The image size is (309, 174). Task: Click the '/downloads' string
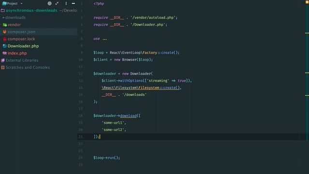tap(134, 95)
